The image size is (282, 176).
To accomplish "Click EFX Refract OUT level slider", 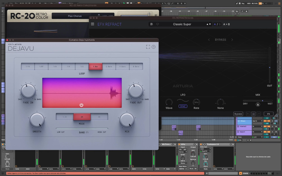I will coord(269,65).
